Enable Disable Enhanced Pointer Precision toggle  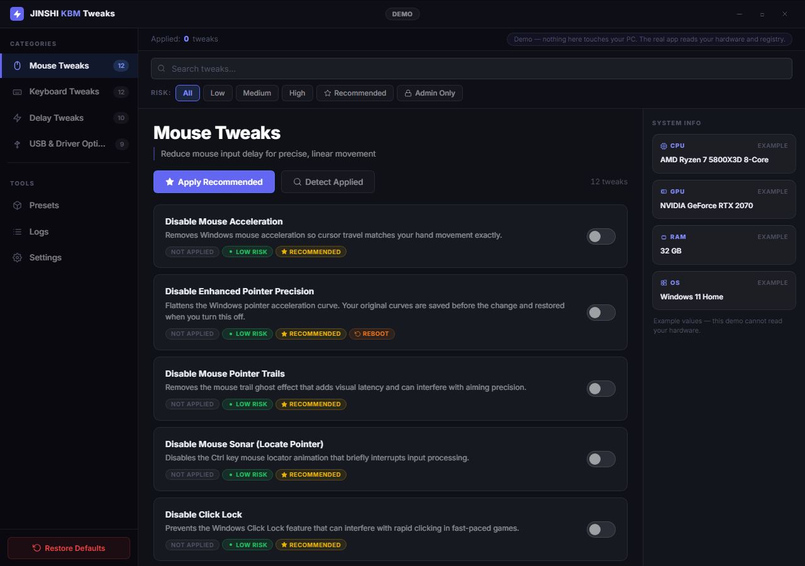(601, 313)
